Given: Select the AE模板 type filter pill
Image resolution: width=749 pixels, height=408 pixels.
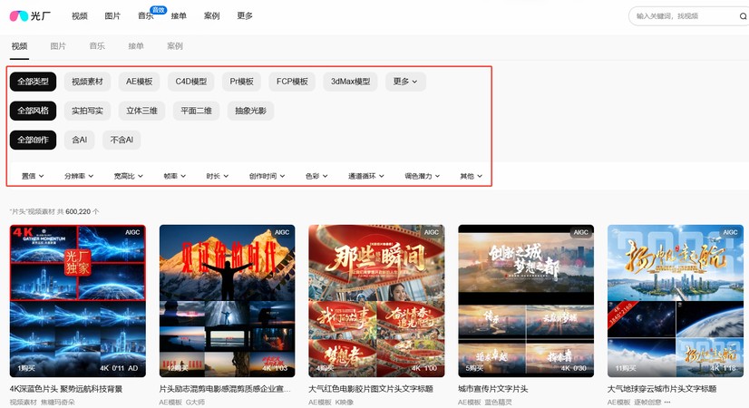Looking at the screenshot, I should [139, 82].
